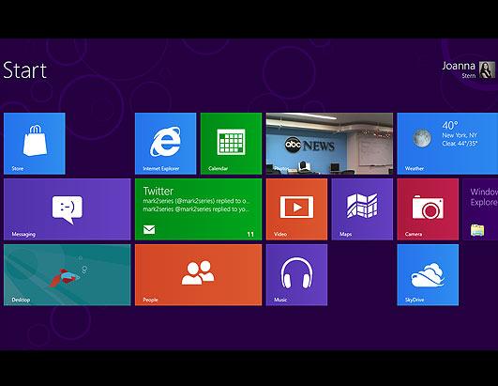Open the Store tile

pos(35,144)
